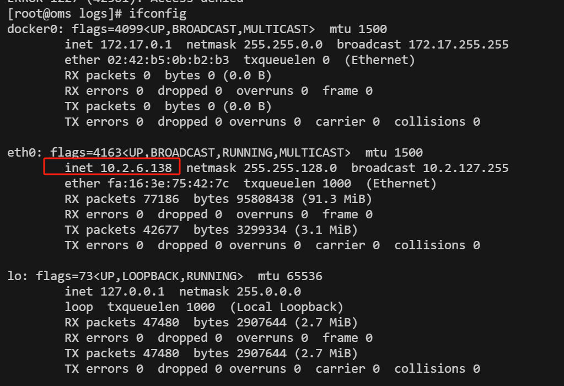This screenshot has width=564, height=386.
Task: Click eth0 RX packets count 77186
Action: 161,199
